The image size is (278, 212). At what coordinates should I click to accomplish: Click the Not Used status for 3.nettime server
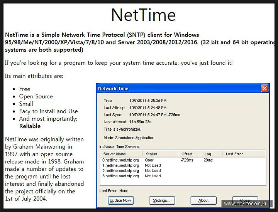153,176
